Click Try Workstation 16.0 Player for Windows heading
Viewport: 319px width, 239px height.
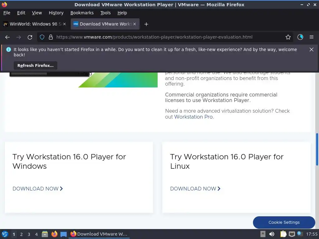tap(69, 162)
